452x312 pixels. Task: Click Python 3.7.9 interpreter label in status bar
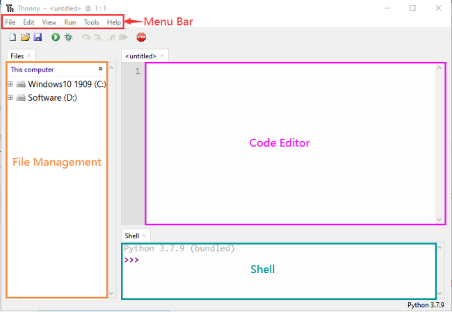426,305
